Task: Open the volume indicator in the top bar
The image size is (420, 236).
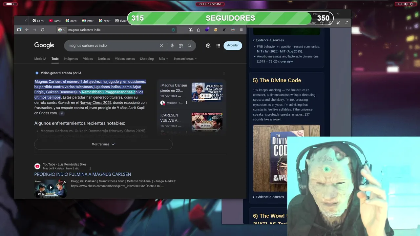Action: (406, 4)
